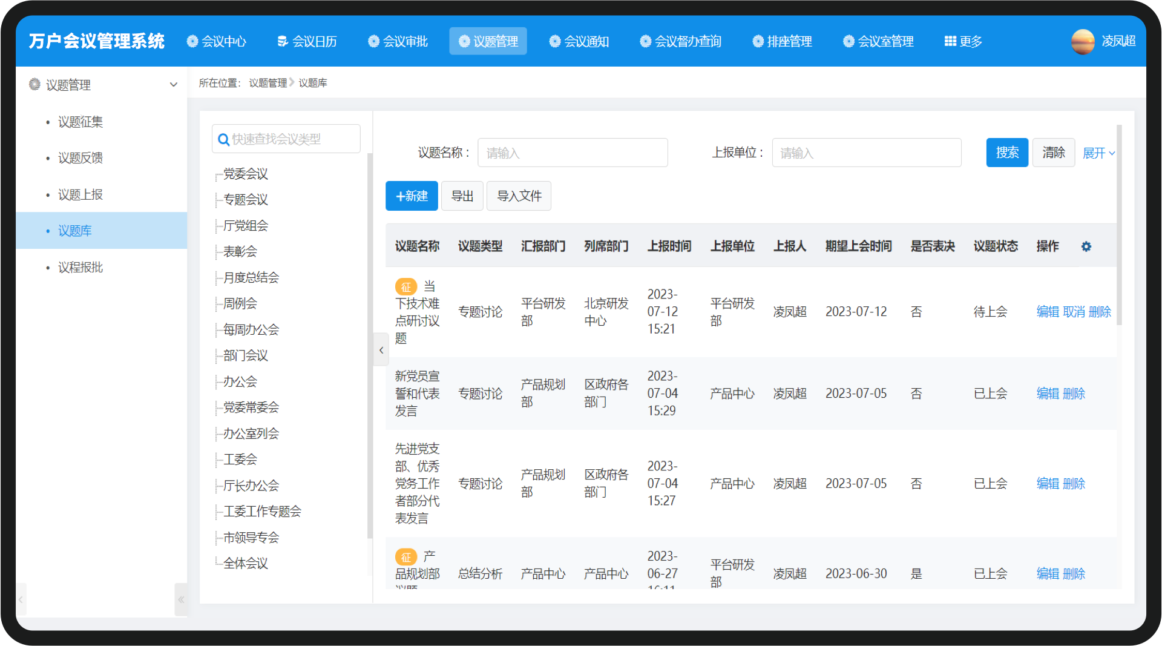
Task: Collapse the type tree panel with left arrow
Action: pos(381,350)
